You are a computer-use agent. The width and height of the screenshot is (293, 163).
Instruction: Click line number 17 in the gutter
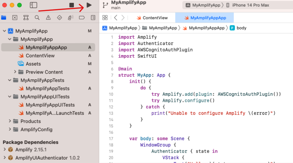tap(111, 139)
